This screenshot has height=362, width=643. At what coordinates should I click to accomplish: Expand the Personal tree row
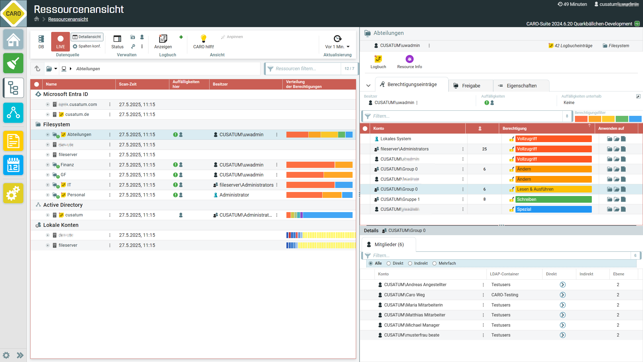point(47,195)
